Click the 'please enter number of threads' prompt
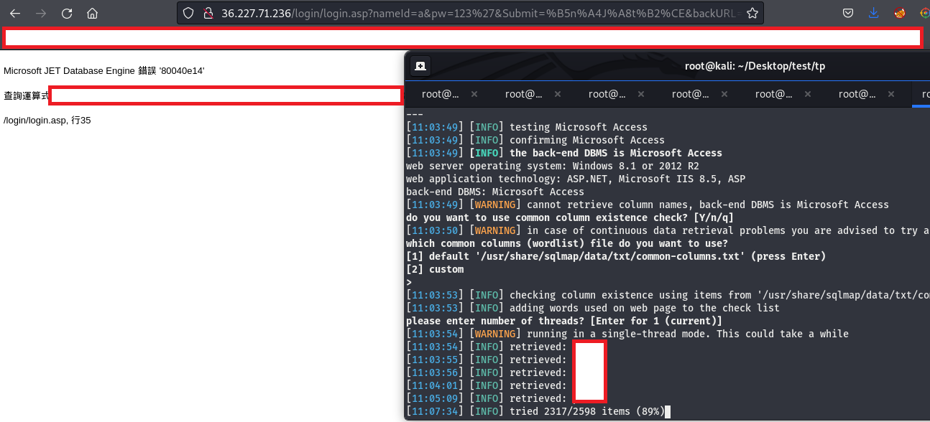930x422 pixels. [x=564, y=321]
